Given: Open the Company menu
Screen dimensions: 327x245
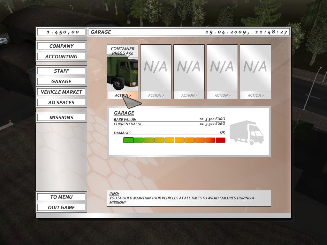Looking at the screenshot, I should [61, 46].
